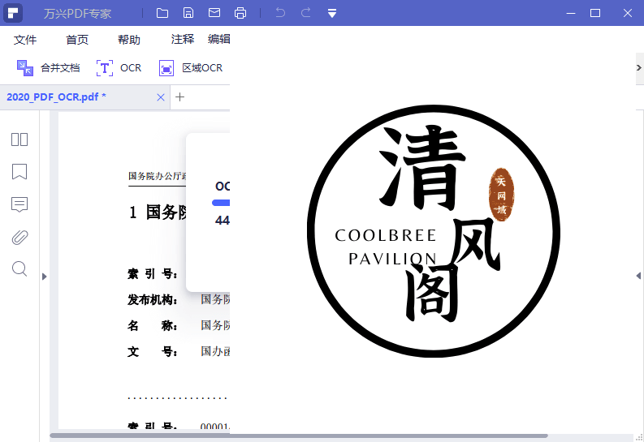This screenshot has width=644, height=442.
Task: Click the 索 引 号: label in the document
Action: pos(153,273)
